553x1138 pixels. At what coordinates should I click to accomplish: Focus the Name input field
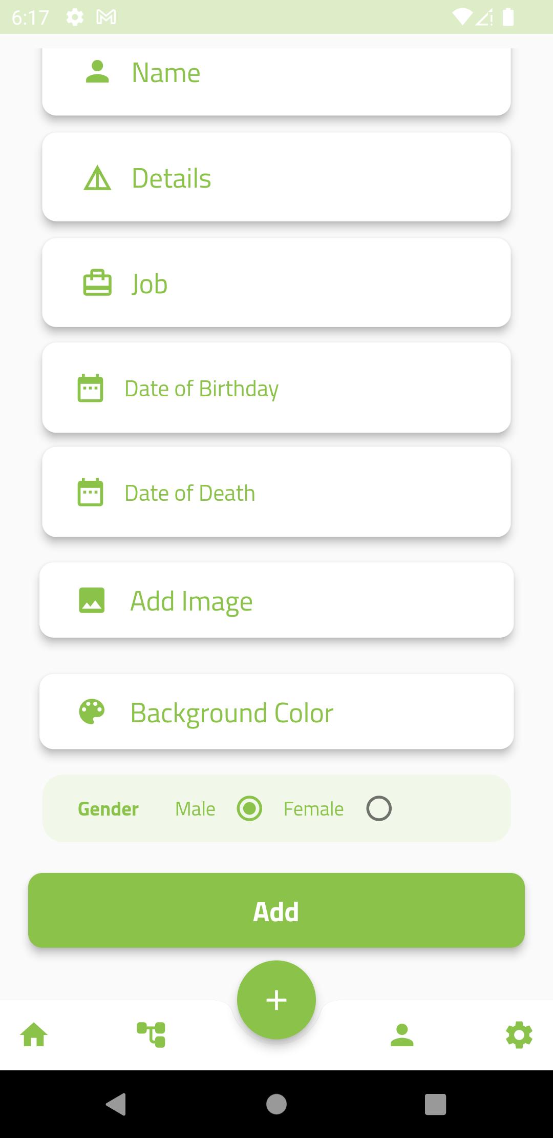click(x=307, y=73)
